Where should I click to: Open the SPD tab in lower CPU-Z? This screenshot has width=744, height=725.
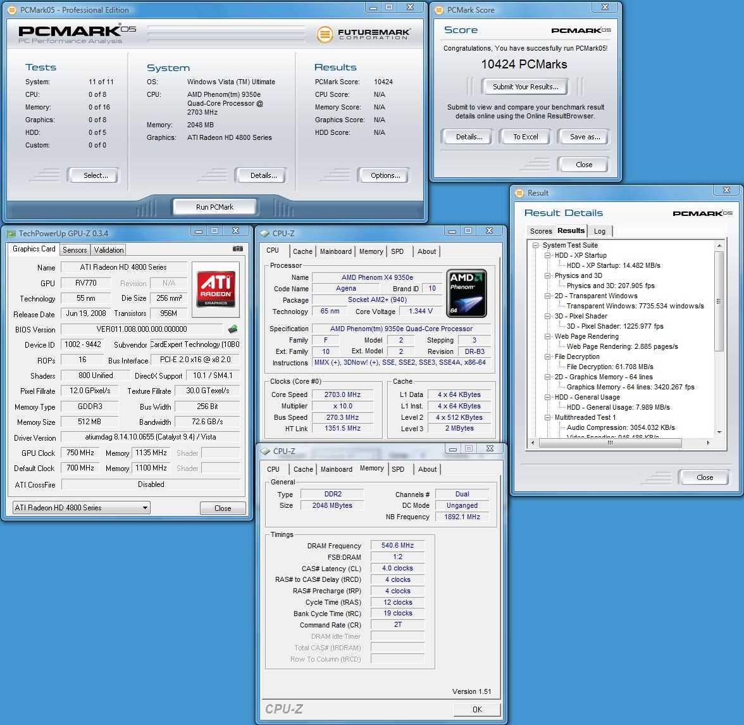tap(398, 469)
